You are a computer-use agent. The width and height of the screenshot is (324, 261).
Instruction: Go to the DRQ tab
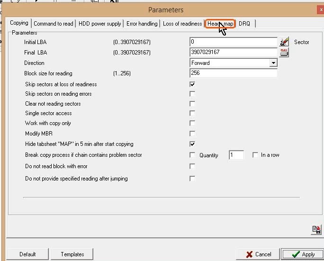click(244, 24)
